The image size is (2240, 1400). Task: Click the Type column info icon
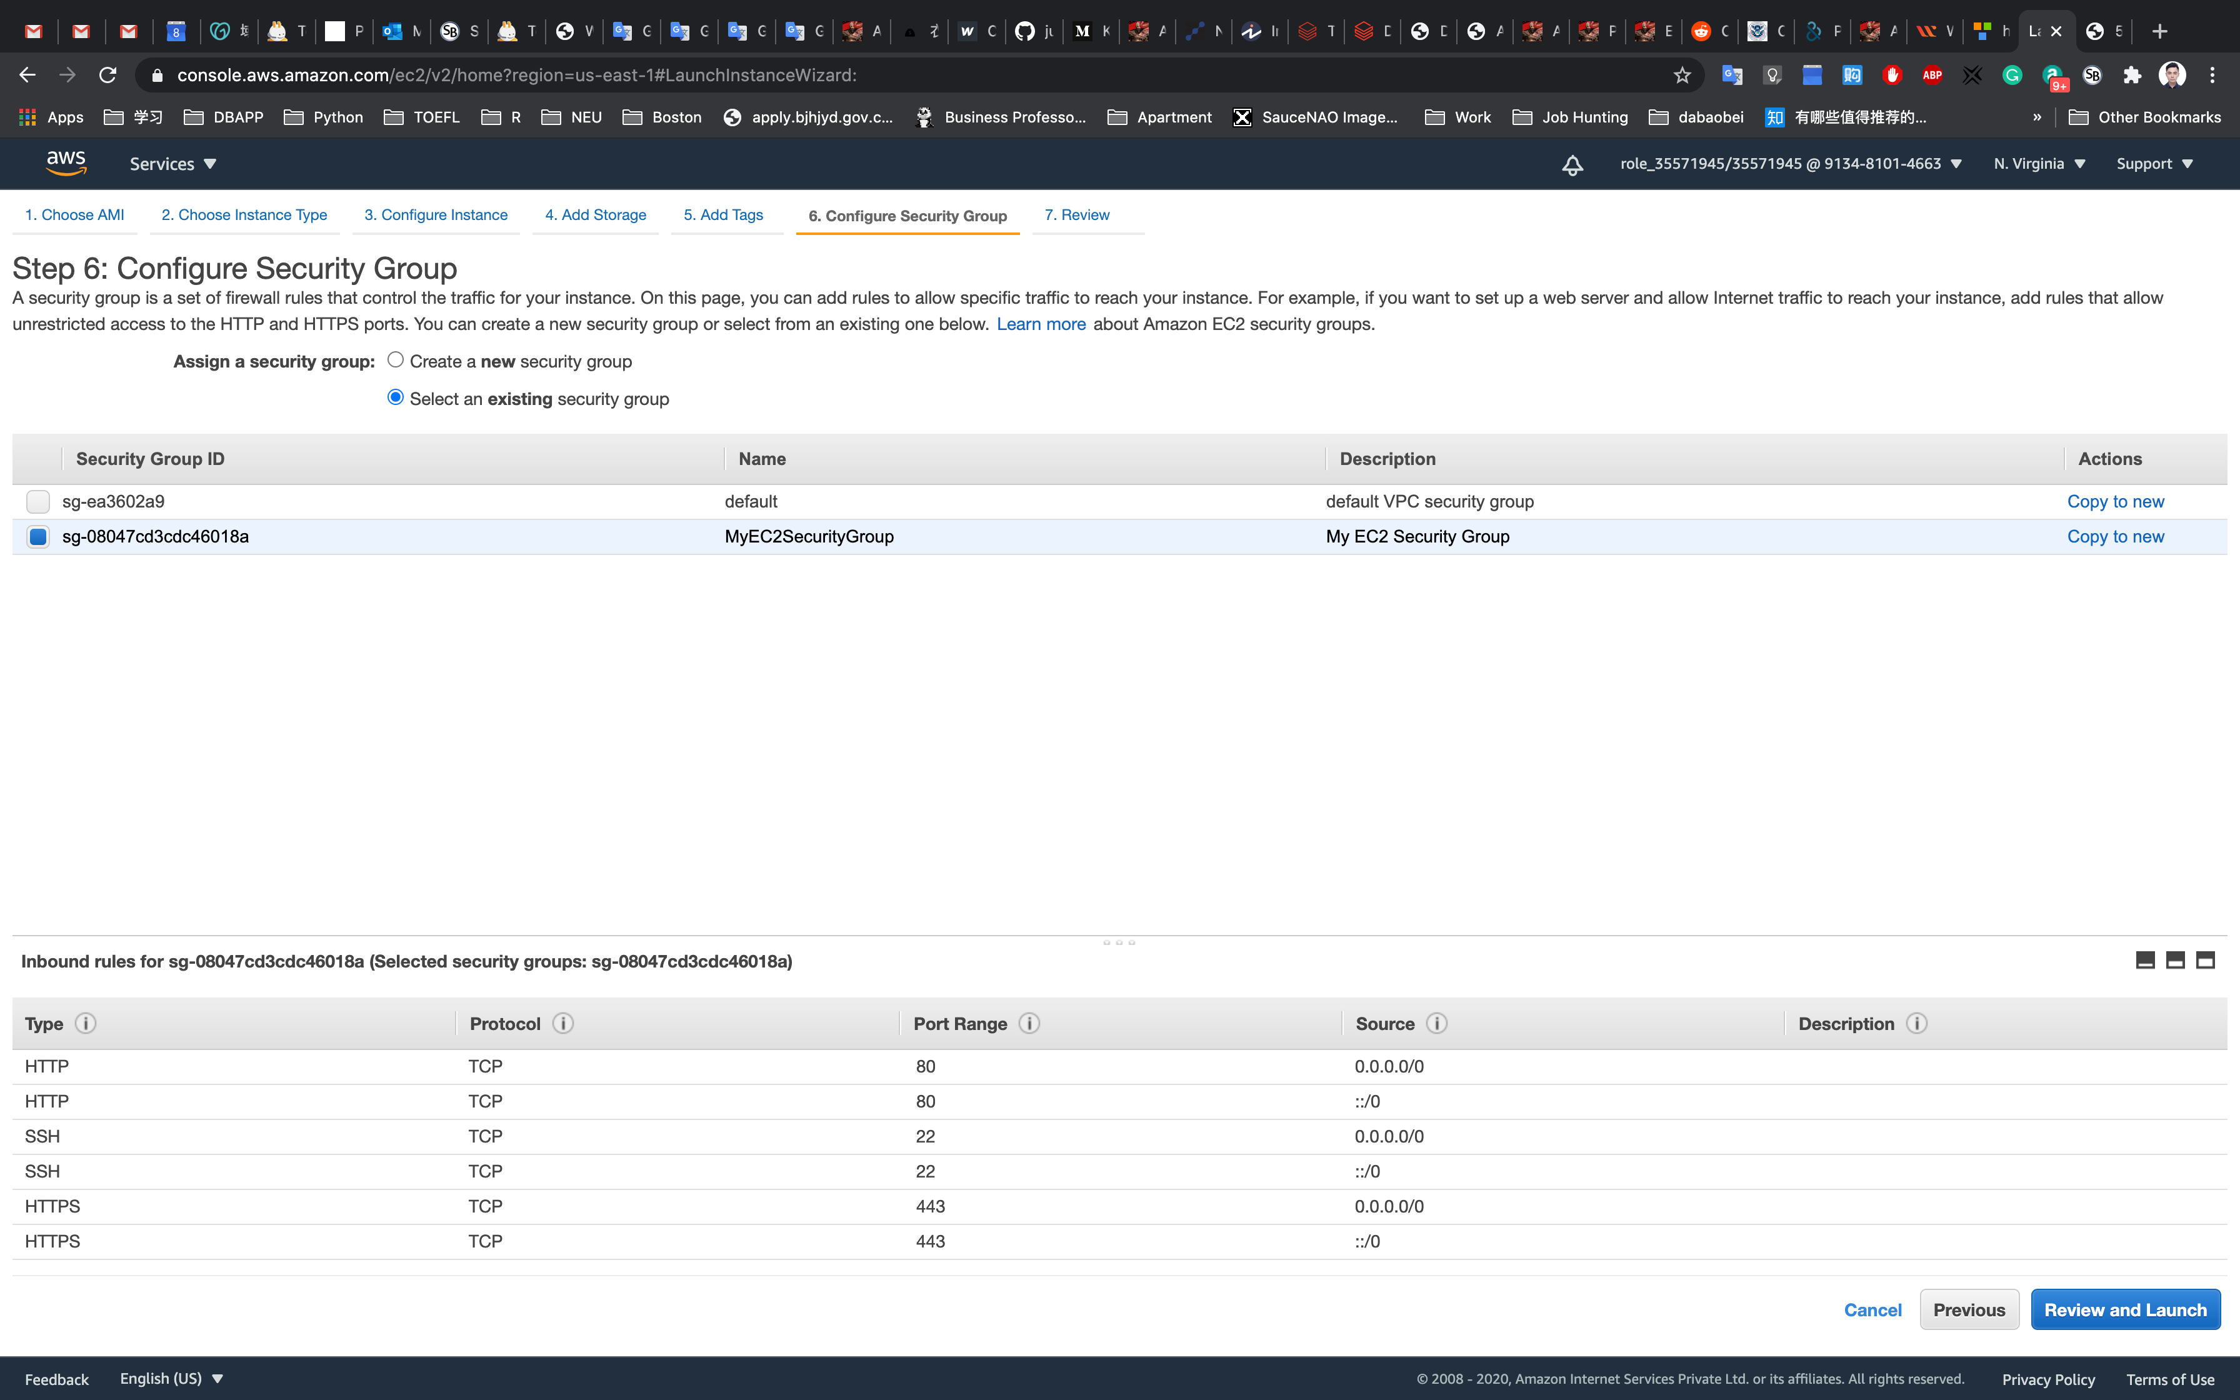[x=85, y=1023]
